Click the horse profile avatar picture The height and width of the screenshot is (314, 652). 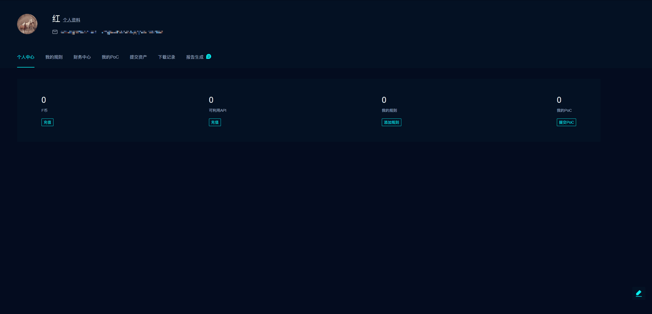click(x=27, y=24)
